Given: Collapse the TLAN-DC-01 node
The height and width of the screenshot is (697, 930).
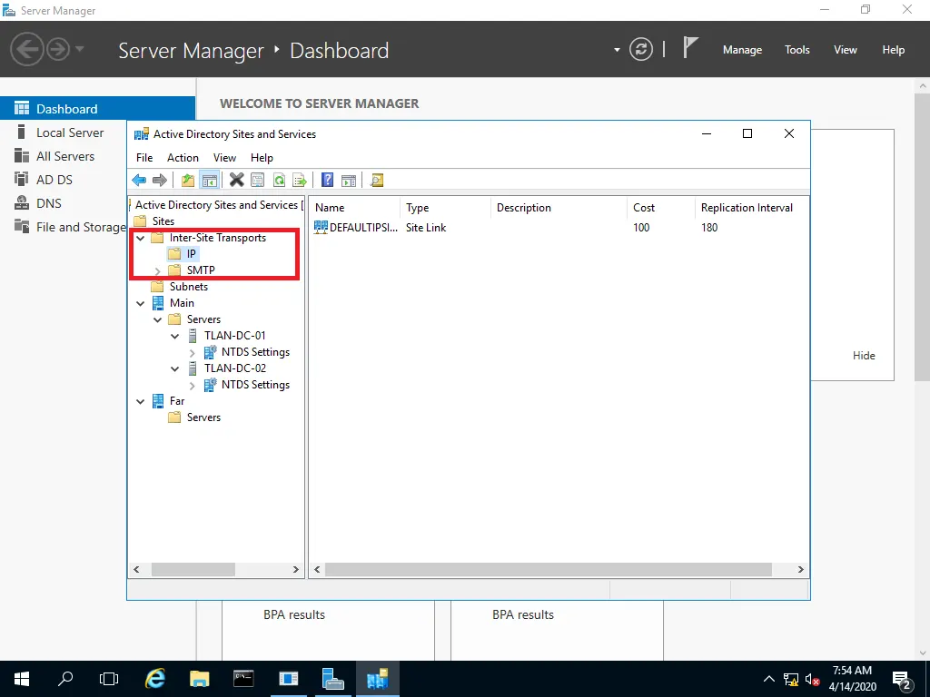Looking at the screenshot, I should 175,336.
